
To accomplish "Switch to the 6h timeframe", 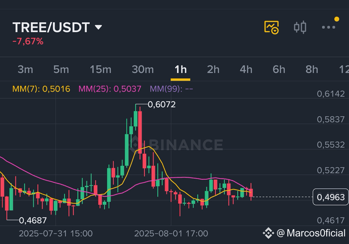I will [x=279, y=69].
